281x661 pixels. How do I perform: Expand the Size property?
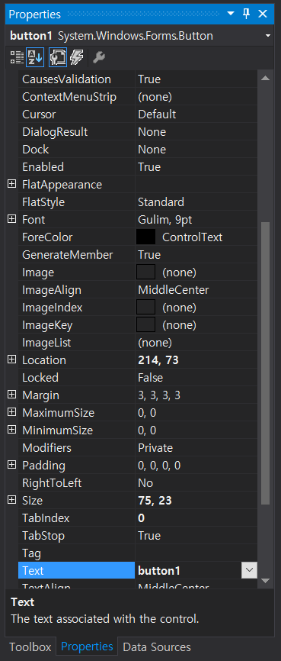coord(11,500)
